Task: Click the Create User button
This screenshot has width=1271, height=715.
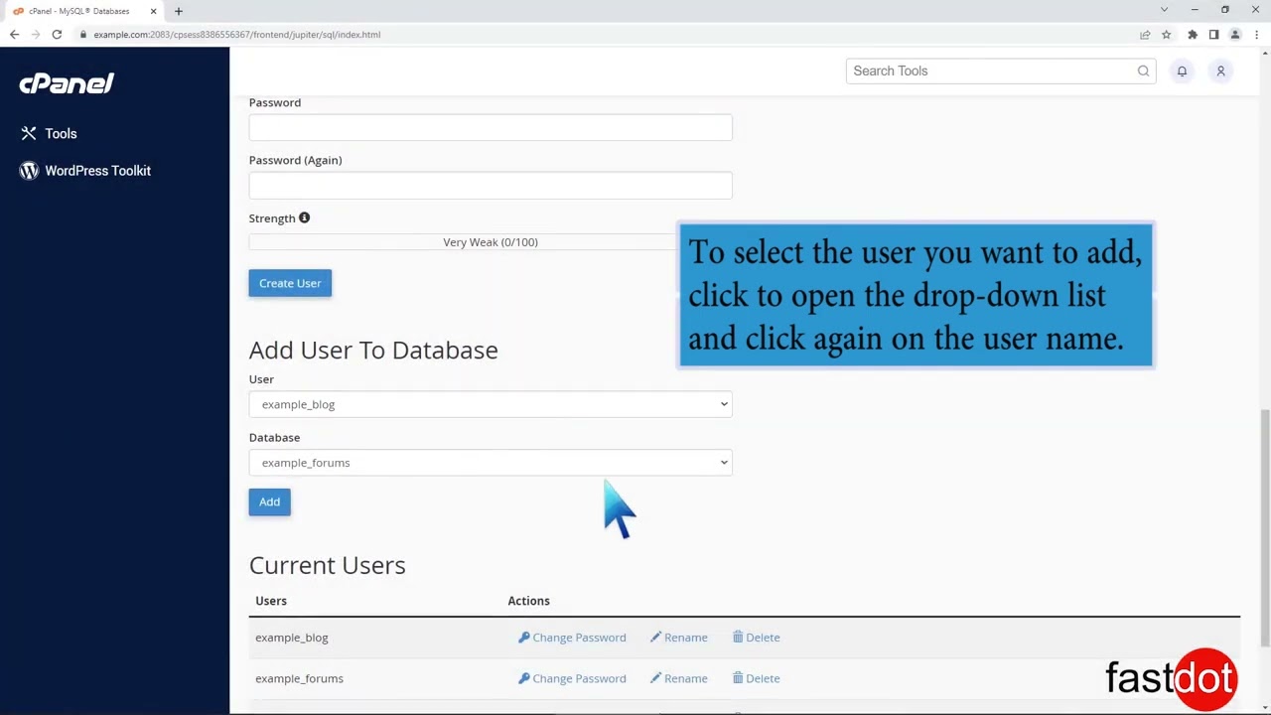Action: coord(290,283)
